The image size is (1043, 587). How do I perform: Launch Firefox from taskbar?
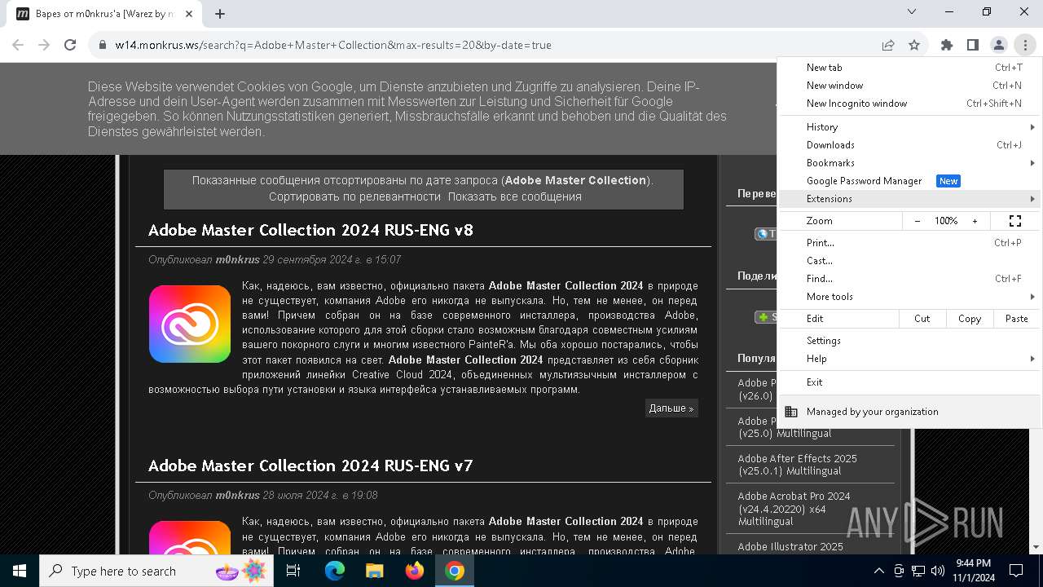click(415, 571)
